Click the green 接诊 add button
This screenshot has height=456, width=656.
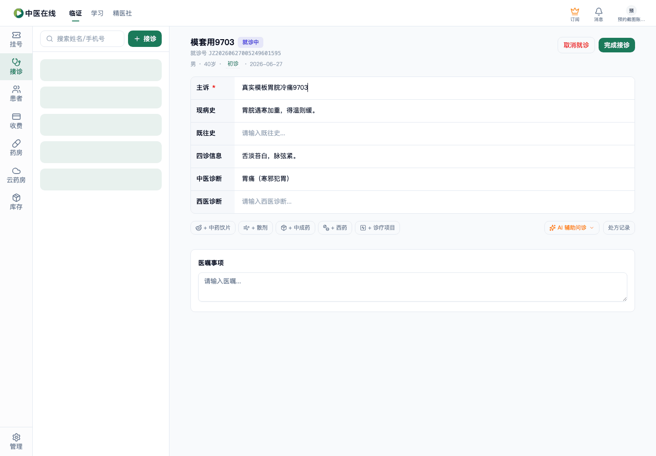click(x=145, y=39)
